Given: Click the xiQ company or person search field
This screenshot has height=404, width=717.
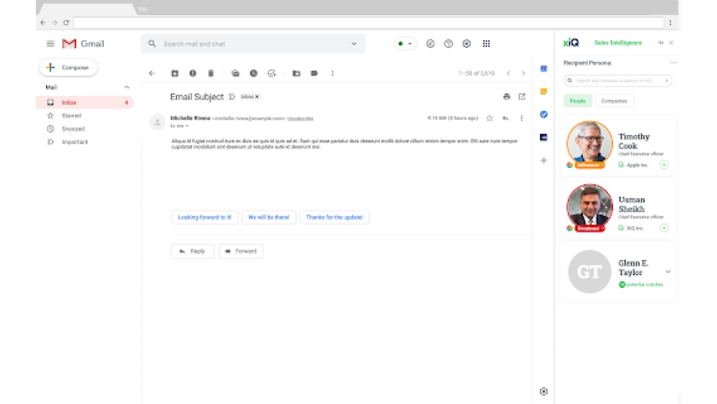Looking at the screenshot, I should coord(618,80).
